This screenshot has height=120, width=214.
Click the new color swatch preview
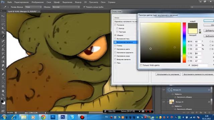pos(193,26)
